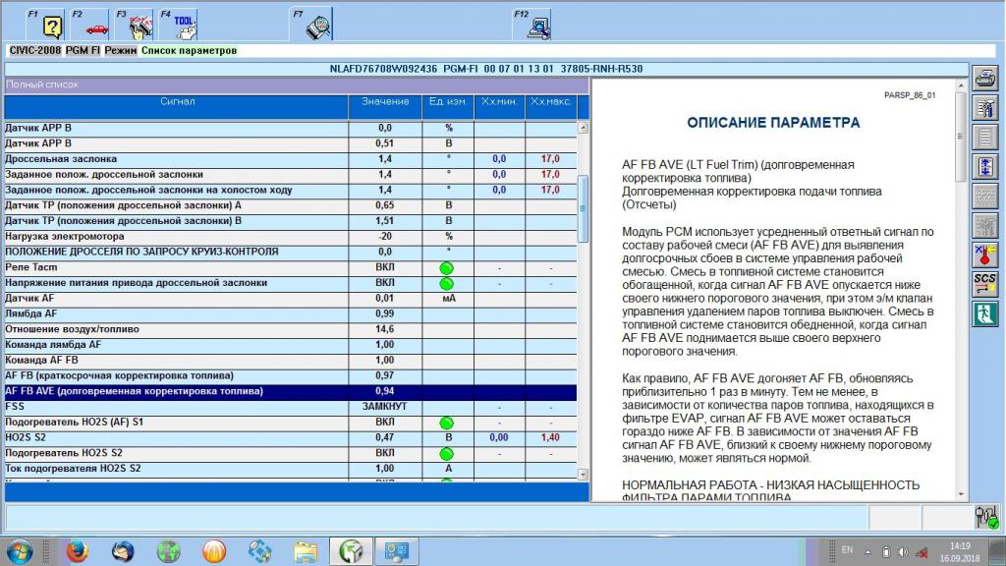The image size is (1006, 566).
Task: Click the parameter table scrollbar thumb
Action: [583, 208]
